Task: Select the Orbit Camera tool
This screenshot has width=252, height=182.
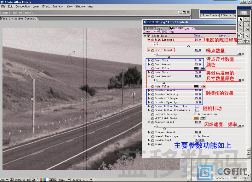Action: coord(241,30)
